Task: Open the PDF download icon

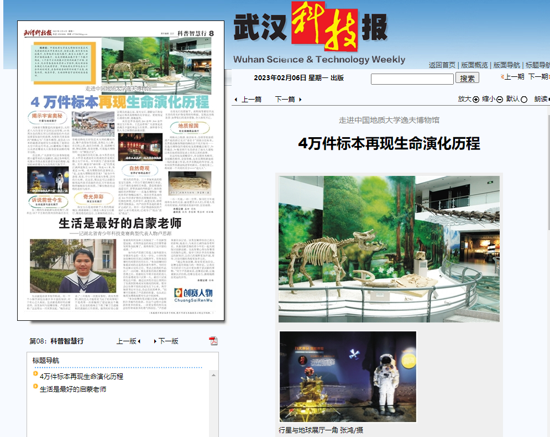Action: (213, 341)
